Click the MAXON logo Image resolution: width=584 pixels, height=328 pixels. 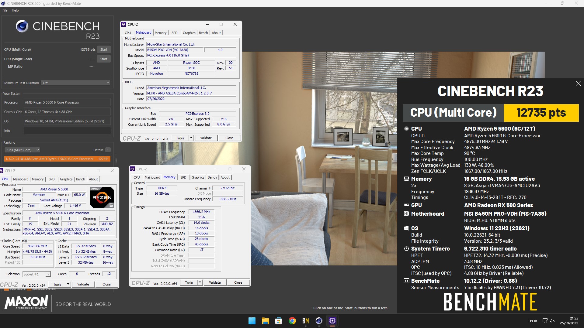pyautogui.click(x=26, y=302)
